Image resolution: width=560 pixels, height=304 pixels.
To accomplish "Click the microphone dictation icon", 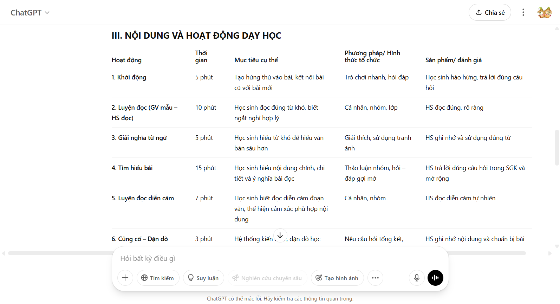I will click(x=417, y=278).
